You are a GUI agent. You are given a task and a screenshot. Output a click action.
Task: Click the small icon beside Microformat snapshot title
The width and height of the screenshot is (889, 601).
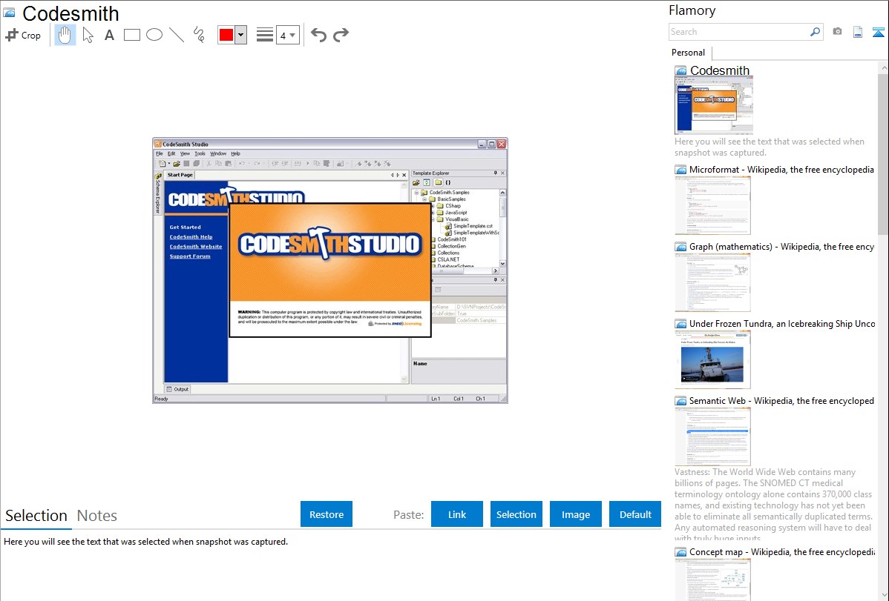tap(680, 170)
